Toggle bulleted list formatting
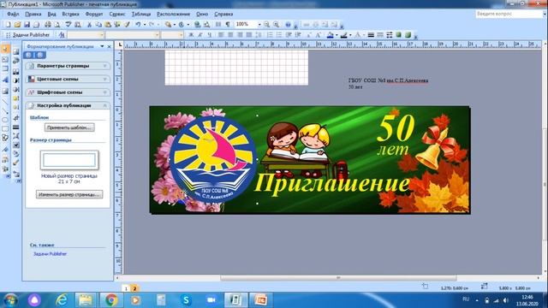 pos(279,35)
